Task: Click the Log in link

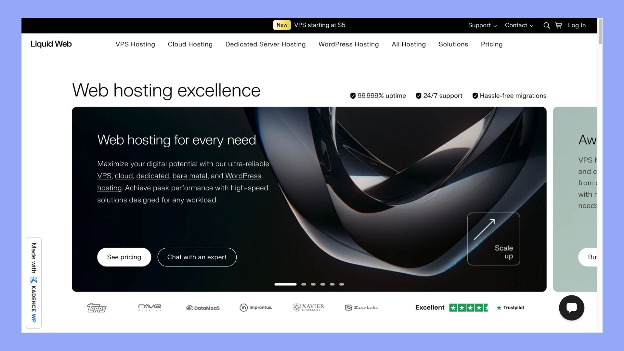Action: click(577, 25)
